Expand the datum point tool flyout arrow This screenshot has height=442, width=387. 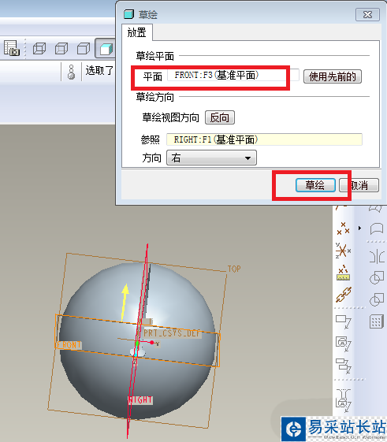click(x=359, y=228)
